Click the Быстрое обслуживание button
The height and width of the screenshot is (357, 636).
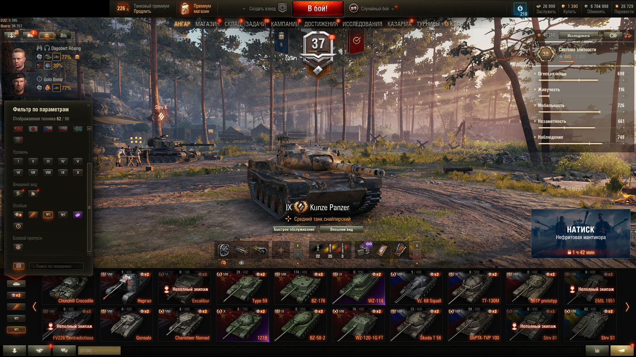coord(294,229)
